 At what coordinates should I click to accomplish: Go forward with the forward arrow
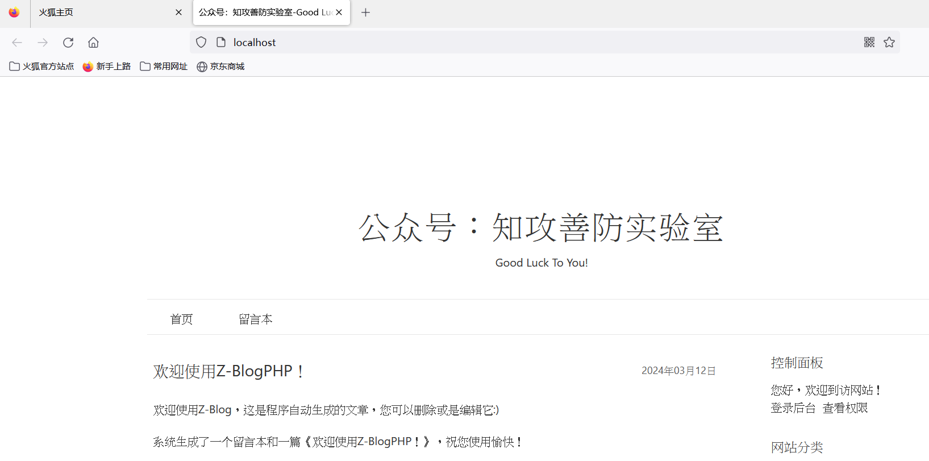coord(43,43)
